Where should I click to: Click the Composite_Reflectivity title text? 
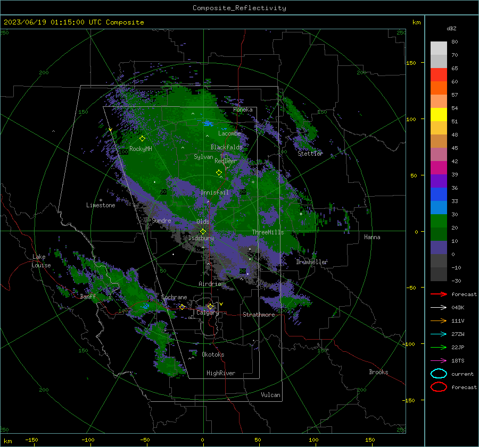point(239,8)
